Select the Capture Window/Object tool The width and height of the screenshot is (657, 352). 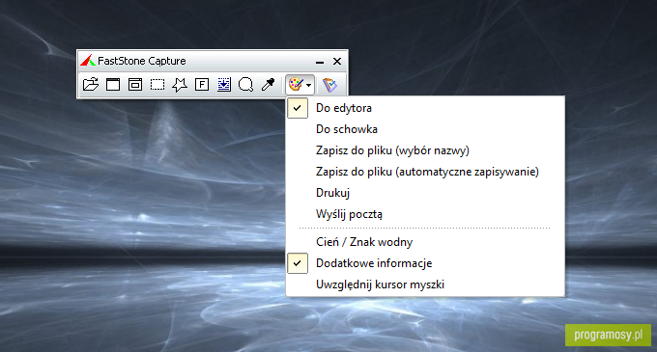(135, 85)
